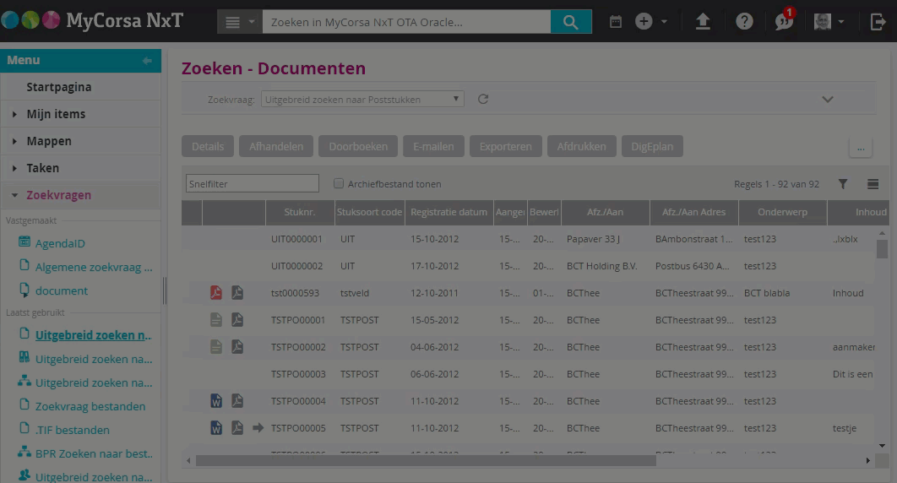Screen dimensions: 897x483
Task: Click document icon for TSTPO00001
Action: (215, 319)
